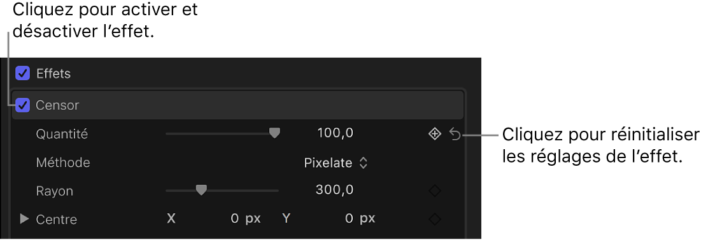Click the Rayon value field 300,0

point(335,190)
